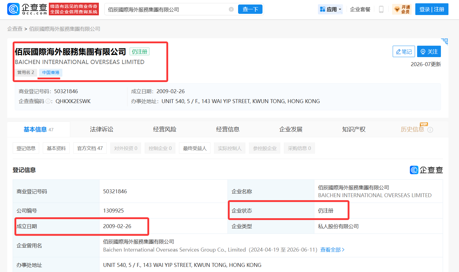This screenshot has width=459, height=272.
Task: Open 企业套餐 in the header
Action: tap(360, 9)
